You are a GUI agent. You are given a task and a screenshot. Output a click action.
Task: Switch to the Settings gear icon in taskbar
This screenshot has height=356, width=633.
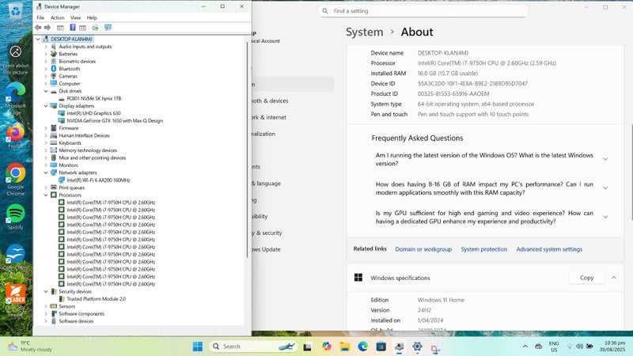[417, 347]
